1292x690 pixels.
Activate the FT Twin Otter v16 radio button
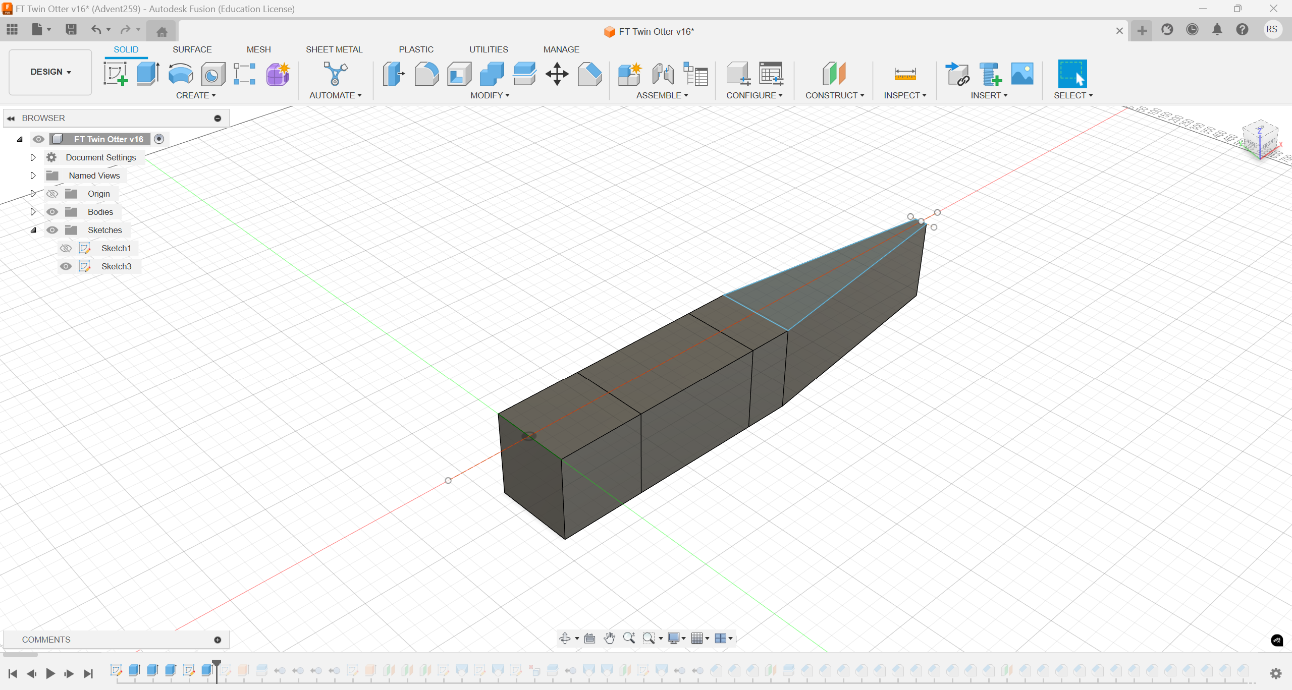point(159,139)
